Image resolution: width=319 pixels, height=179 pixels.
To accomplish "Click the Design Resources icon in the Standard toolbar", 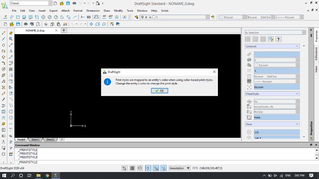I will coord(118,24).
